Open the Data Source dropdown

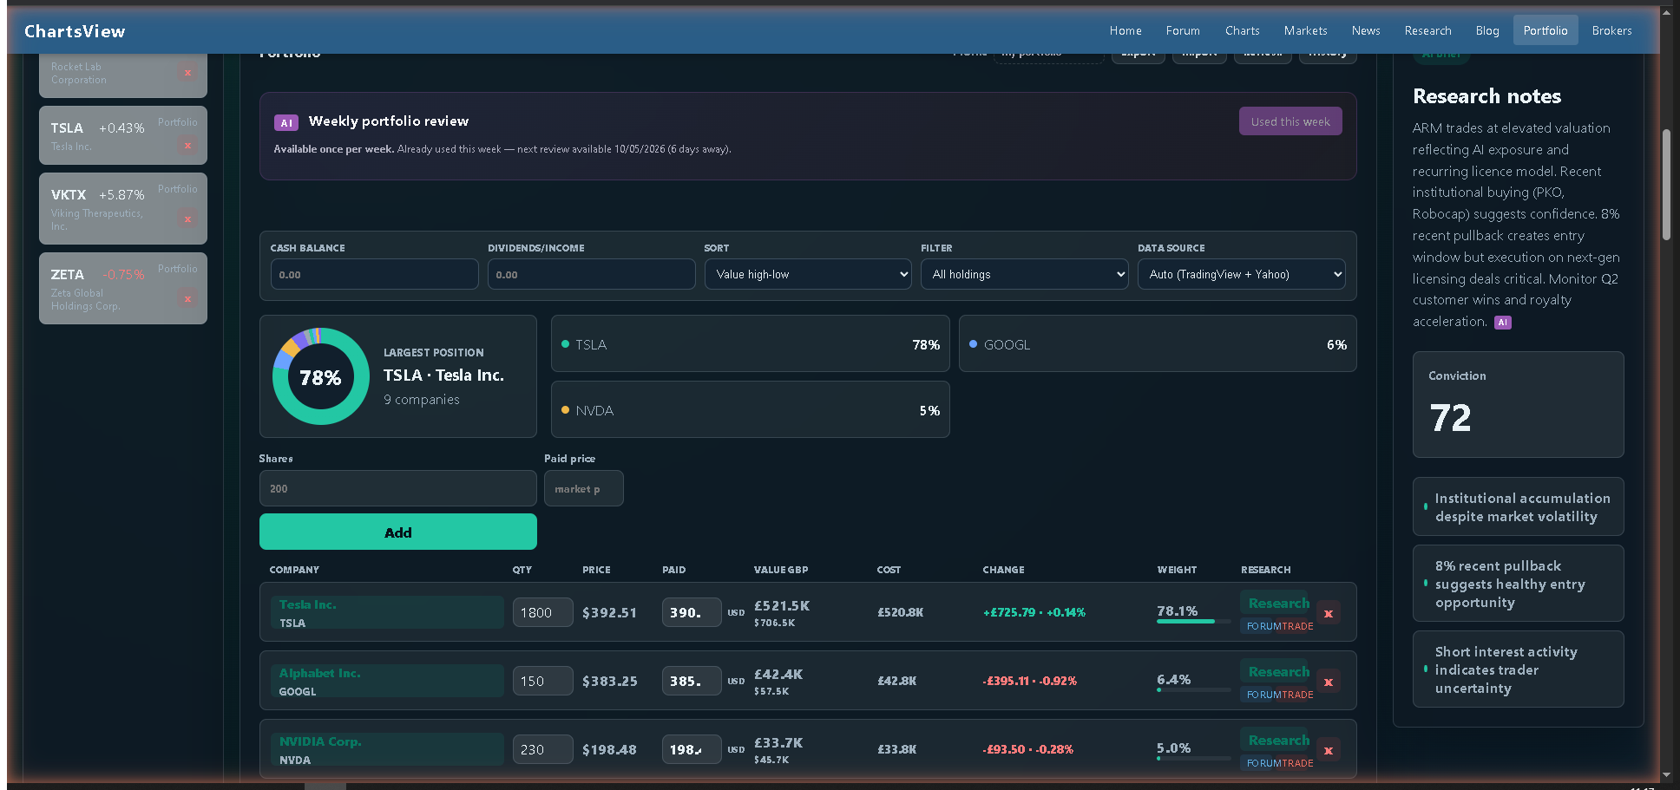point(1241,274)
